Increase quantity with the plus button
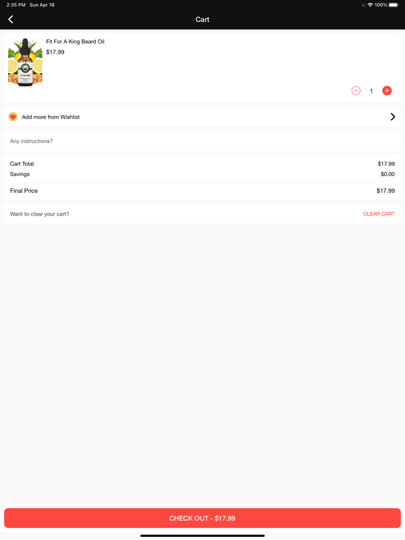405x540 pixels. point(387,91)
